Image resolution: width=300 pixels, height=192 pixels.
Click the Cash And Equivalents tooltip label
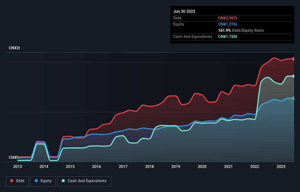click(x=193, y=37)
